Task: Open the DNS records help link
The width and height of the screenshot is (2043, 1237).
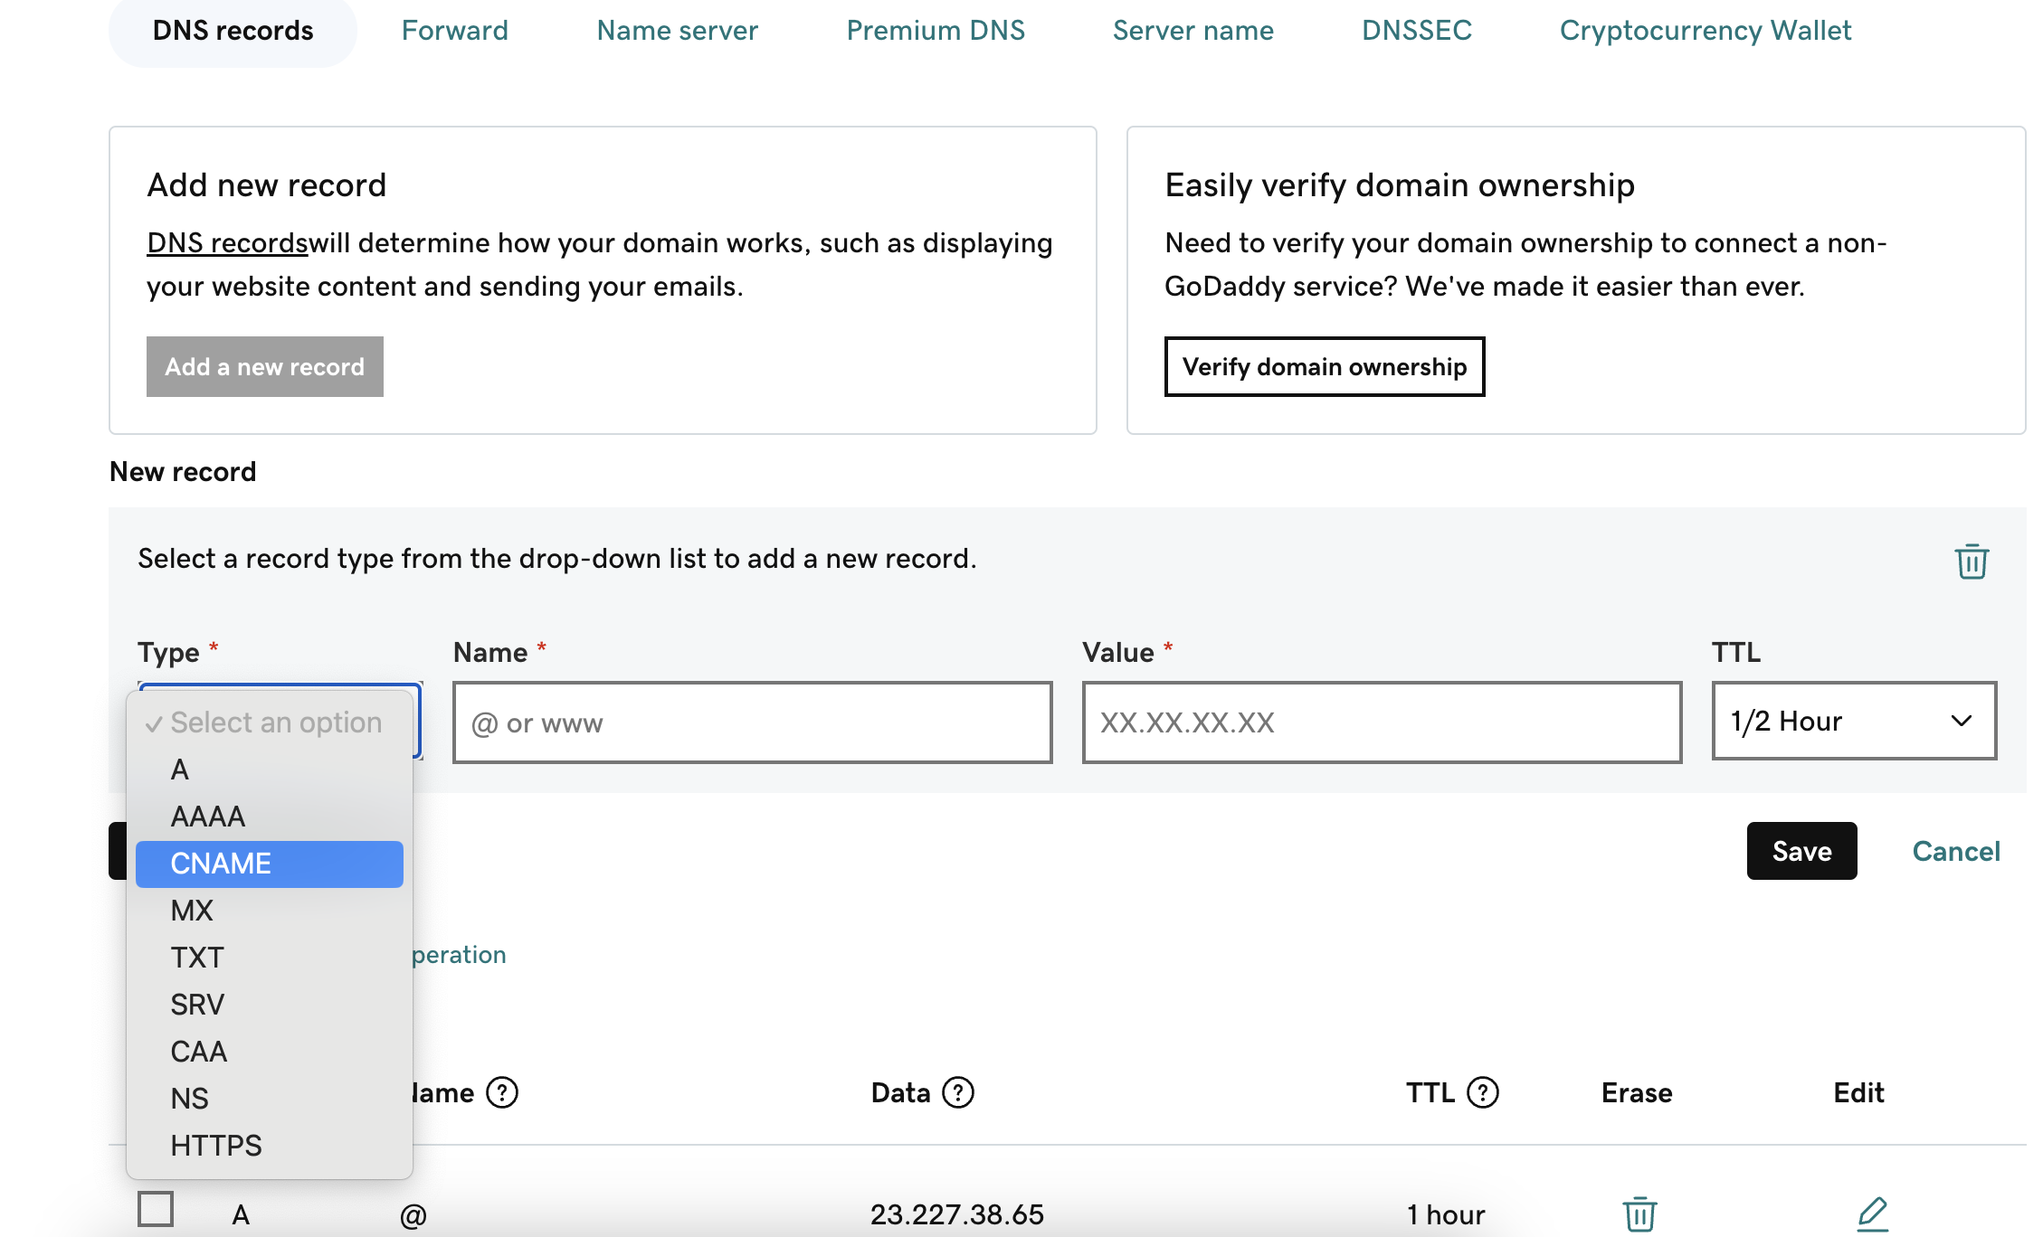Action: click(x=227, y=243)
